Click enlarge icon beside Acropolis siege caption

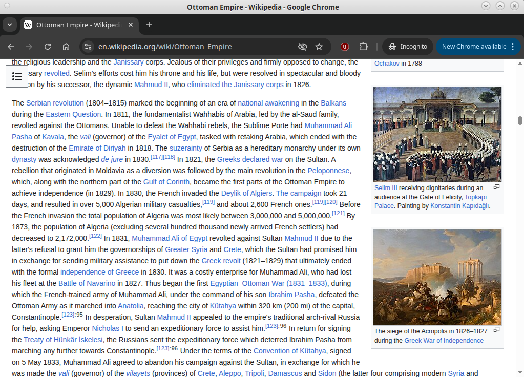[x=497, y=330]
